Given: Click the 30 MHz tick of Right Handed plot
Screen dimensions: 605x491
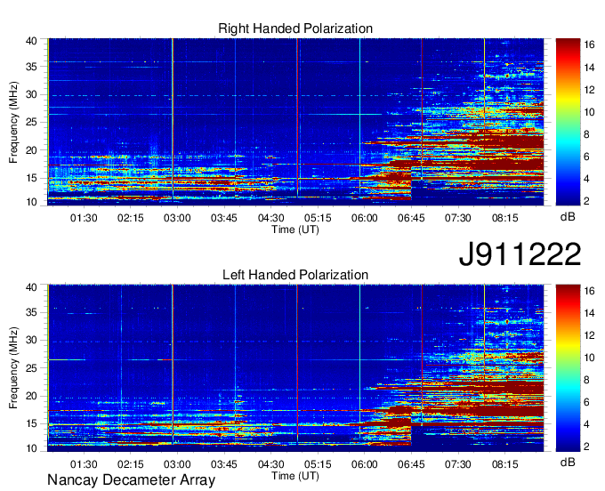Looking at the screenshot, I should point(32,94).
